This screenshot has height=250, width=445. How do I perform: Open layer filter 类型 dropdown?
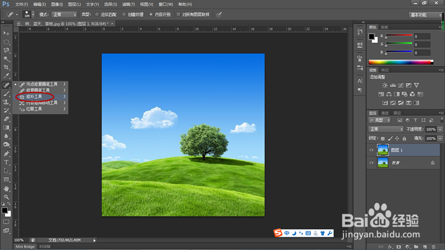(x=379, y=120)
